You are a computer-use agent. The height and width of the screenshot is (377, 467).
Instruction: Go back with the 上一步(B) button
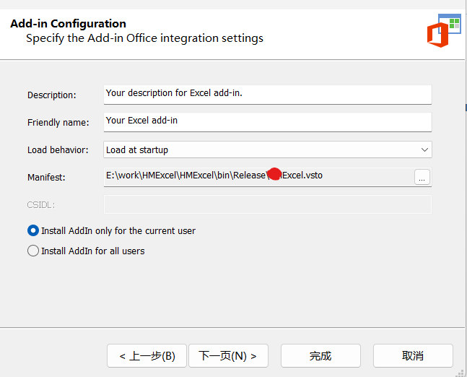click(147, 355)
